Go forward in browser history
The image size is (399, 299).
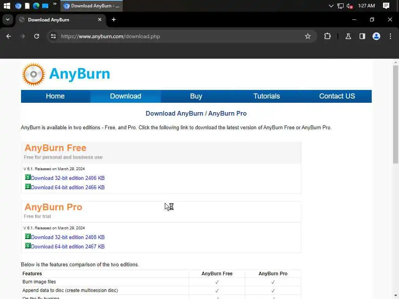(x=22, y=36)
